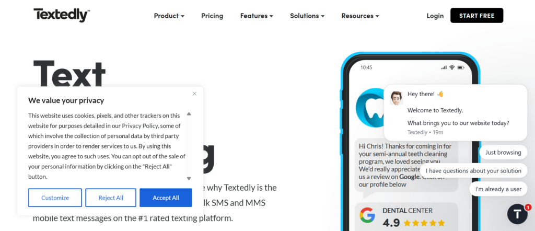The image size is (535, 231).
Task: Click the Textedly logo
Action: pyautogui.click(x=62, y=15)
